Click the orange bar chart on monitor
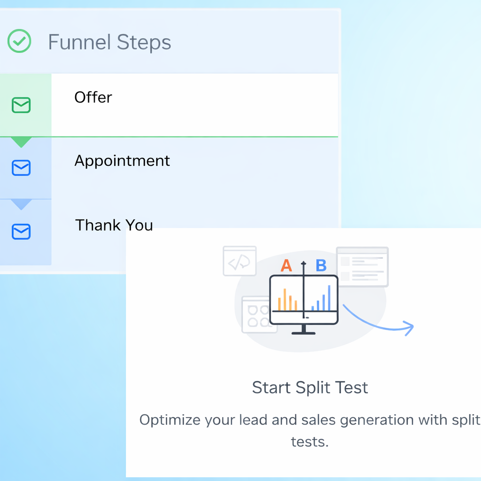The width and height of the screenshot is (481, 481). pyautogui.click(x=287, y=299)
